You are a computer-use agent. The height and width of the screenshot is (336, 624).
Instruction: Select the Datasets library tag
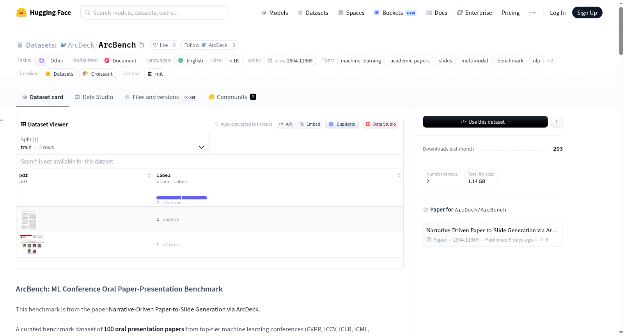pyautogui.click(x=59, y=74)
